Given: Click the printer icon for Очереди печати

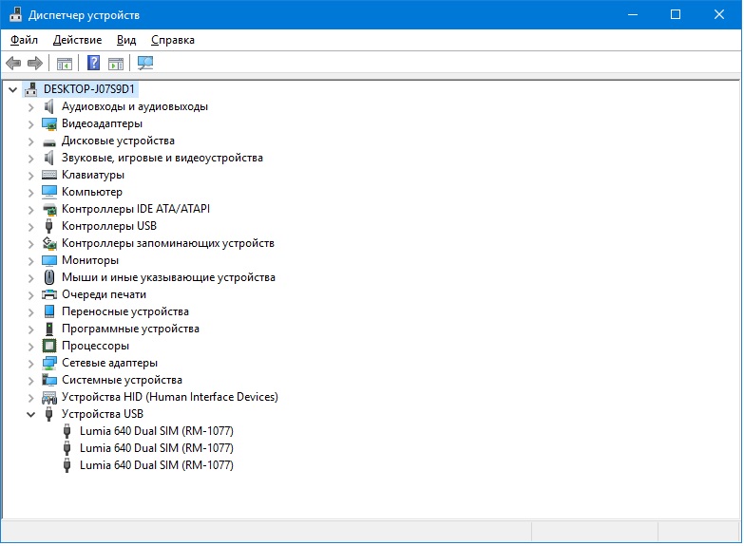Looking at the screenshot, I should click(49, 294).
